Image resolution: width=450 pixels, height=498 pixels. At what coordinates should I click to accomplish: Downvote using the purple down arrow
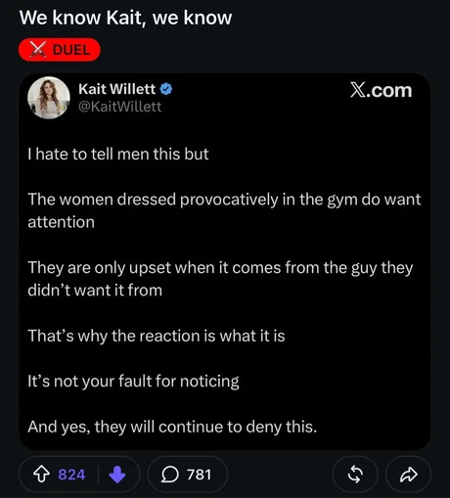tap(117, 475)
